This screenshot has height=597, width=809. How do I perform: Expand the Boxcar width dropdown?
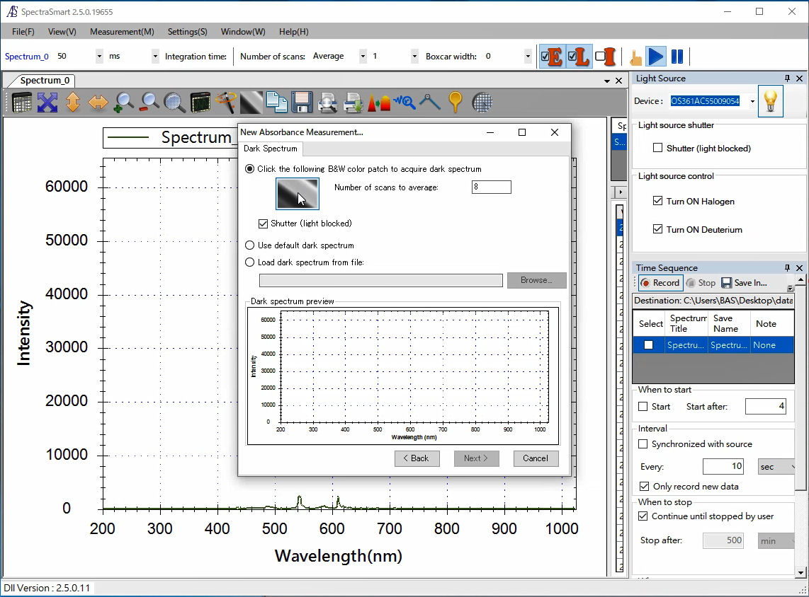527,57
